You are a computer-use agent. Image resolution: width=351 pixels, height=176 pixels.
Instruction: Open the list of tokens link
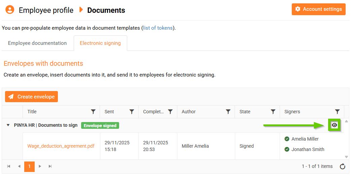[158, 28]
